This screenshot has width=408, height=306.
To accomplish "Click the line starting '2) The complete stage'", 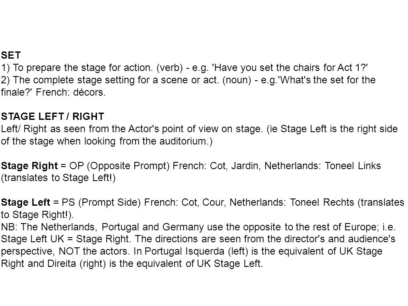I will coord(188,80).
